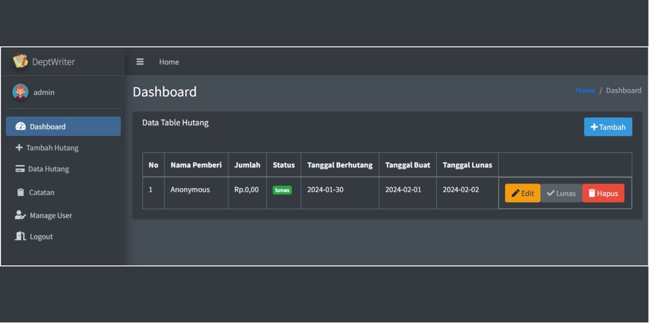Image resolution: width=649 pixels, height=324 pixels.
Task: Choose Logout from the sidebar
Action: click(x=64, y=236)
